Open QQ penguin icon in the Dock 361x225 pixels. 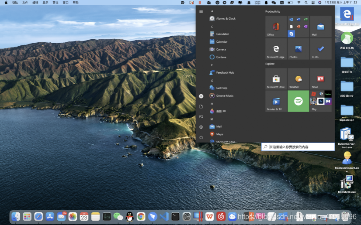[130, 217]
